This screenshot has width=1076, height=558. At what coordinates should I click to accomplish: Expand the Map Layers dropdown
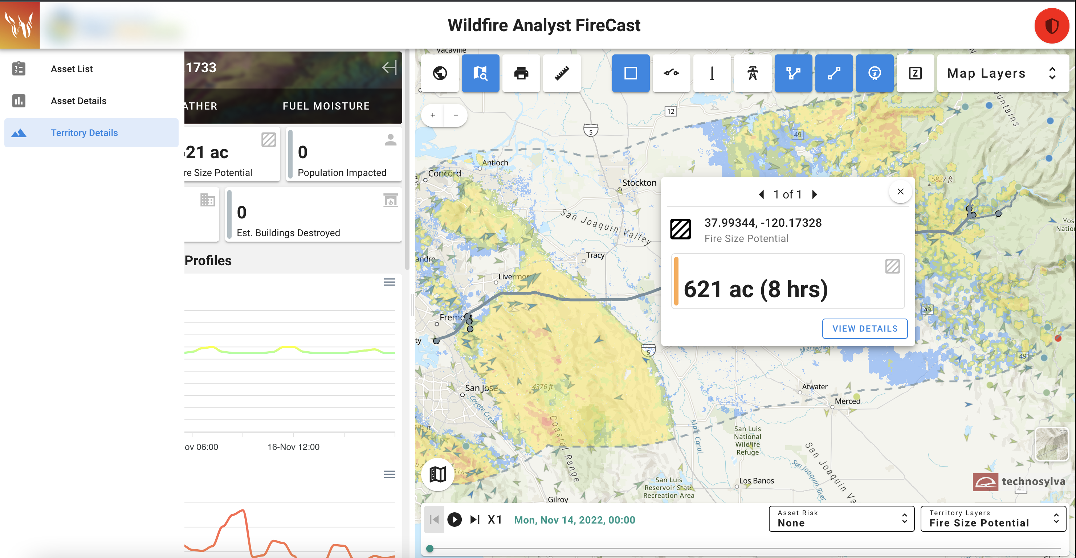(x=1002, y=73)
